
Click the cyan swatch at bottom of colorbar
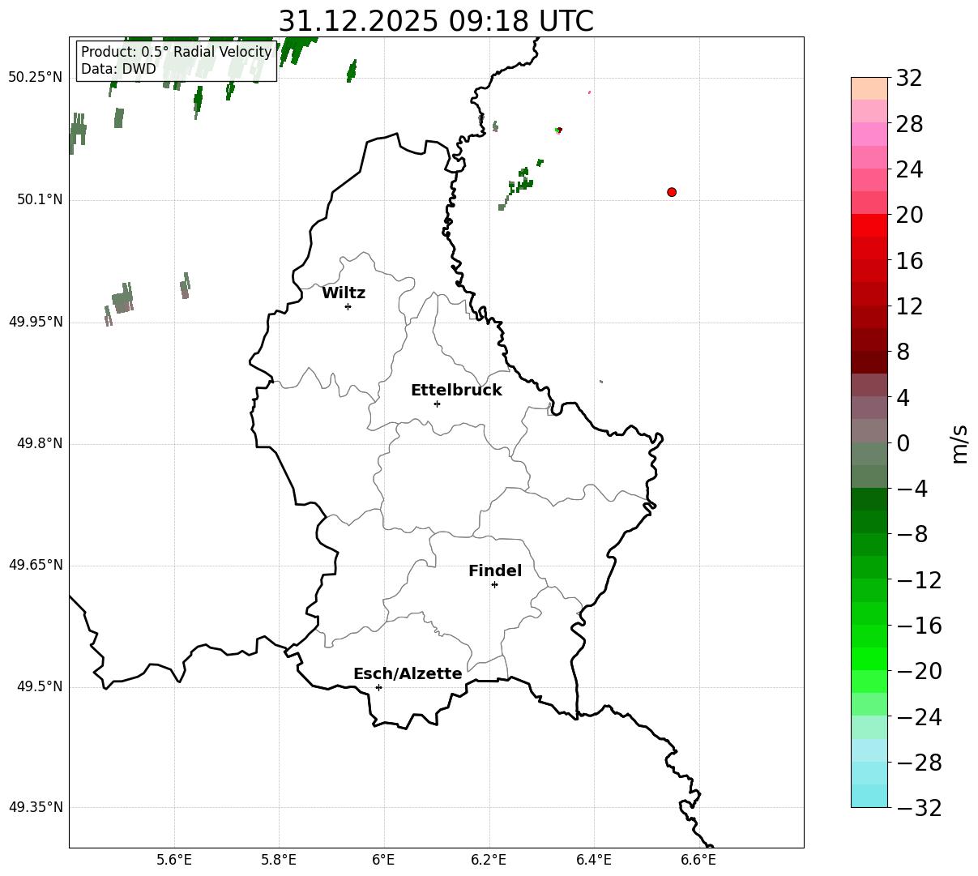pos(869,796)
